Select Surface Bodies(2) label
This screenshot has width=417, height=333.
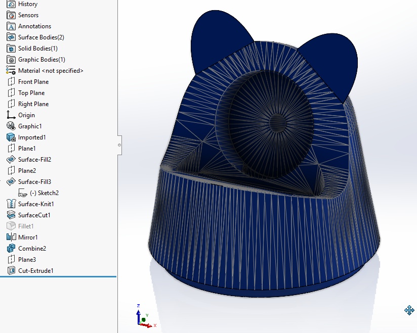click(x=41, y=37)
